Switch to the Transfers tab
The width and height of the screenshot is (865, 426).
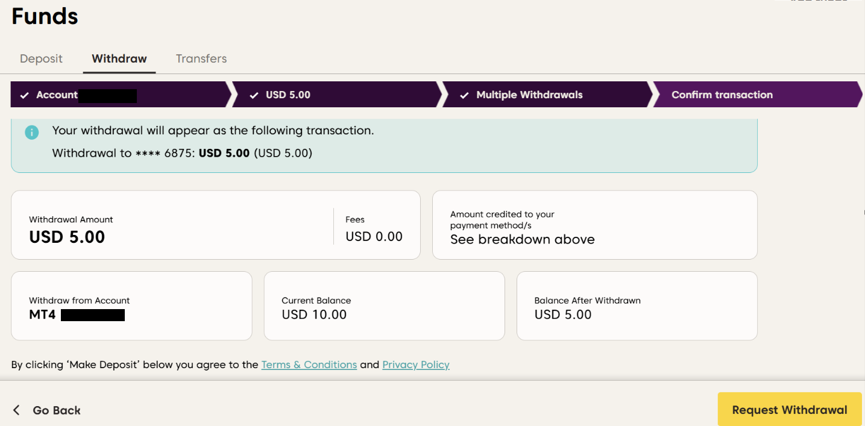pyautogui.click(x=201, y=58)
